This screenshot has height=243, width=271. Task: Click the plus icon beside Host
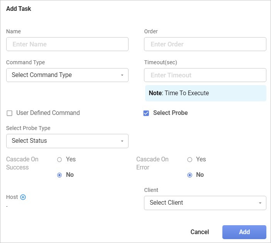(23, 197)
